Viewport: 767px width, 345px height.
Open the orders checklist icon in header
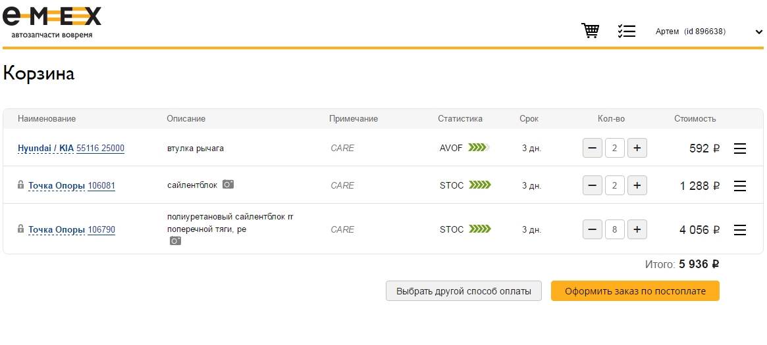pos(626,31)
